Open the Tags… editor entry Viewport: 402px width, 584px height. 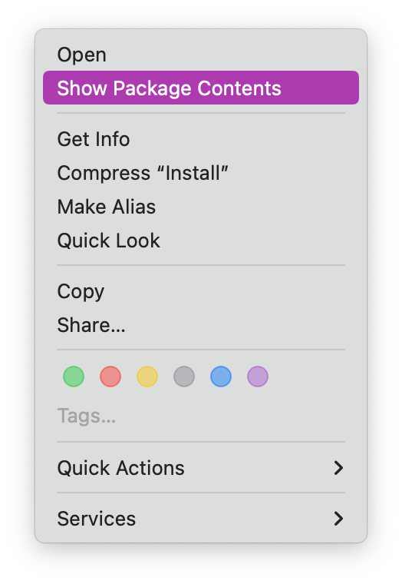coord(86,416)
